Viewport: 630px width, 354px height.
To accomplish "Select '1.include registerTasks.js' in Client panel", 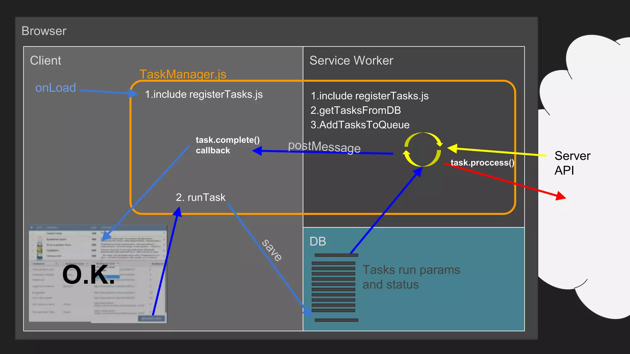I will point(204,94).
